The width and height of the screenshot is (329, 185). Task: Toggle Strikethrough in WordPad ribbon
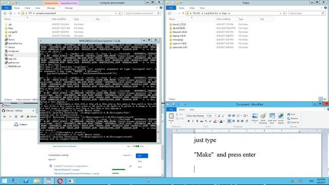click(x=202, y=121)
